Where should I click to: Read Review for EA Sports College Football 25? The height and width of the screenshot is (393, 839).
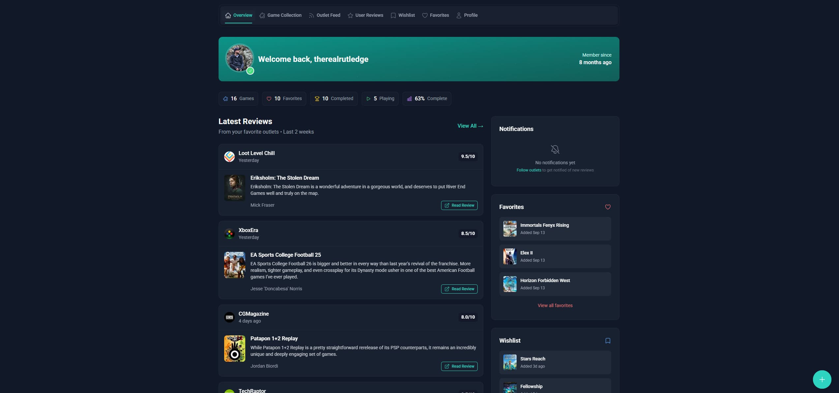pos(459,289)
